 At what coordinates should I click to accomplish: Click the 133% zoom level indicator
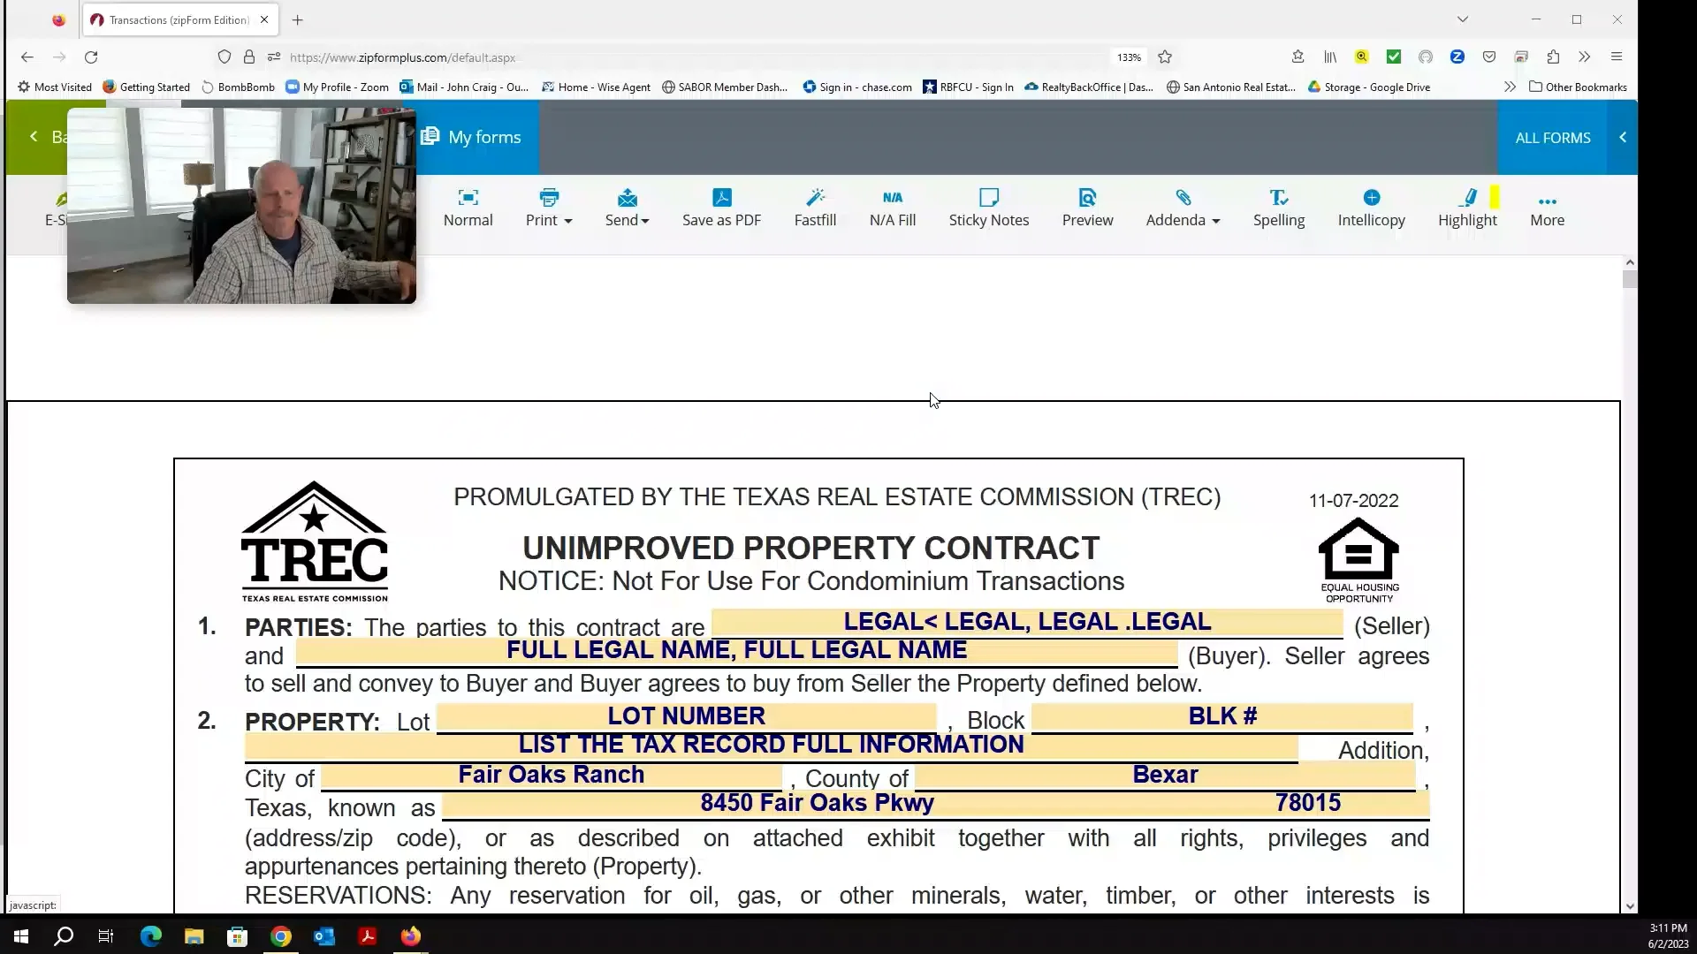1128,57
